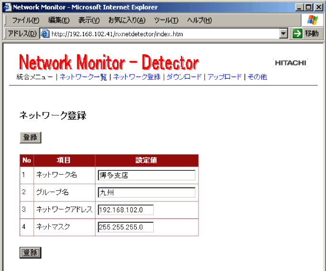The image size is (326, 271).
Task: Click the netmask field 255.255.255.0
Action: 126,227
